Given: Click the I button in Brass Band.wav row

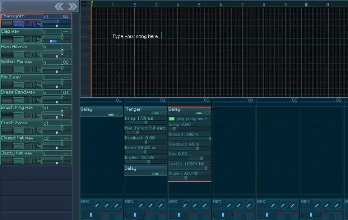Looking at the screenshot, I should point(33,100).
